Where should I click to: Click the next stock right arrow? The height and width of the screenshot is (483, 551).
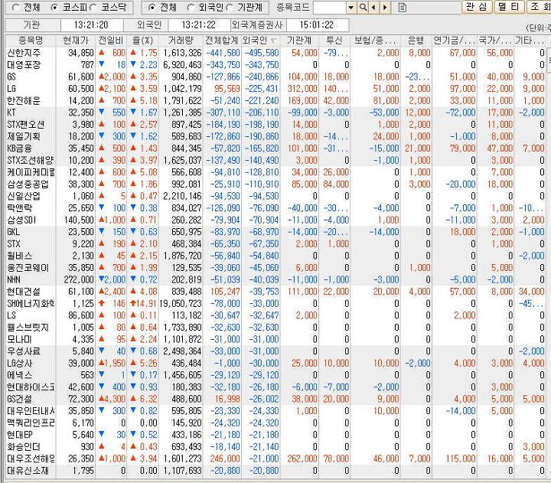pos(385,8)
